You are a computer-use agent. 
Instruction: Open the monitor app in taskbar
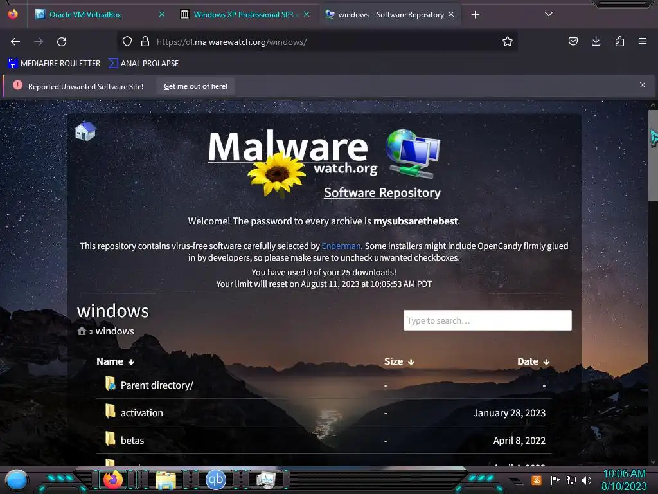(x=265, y=480)
